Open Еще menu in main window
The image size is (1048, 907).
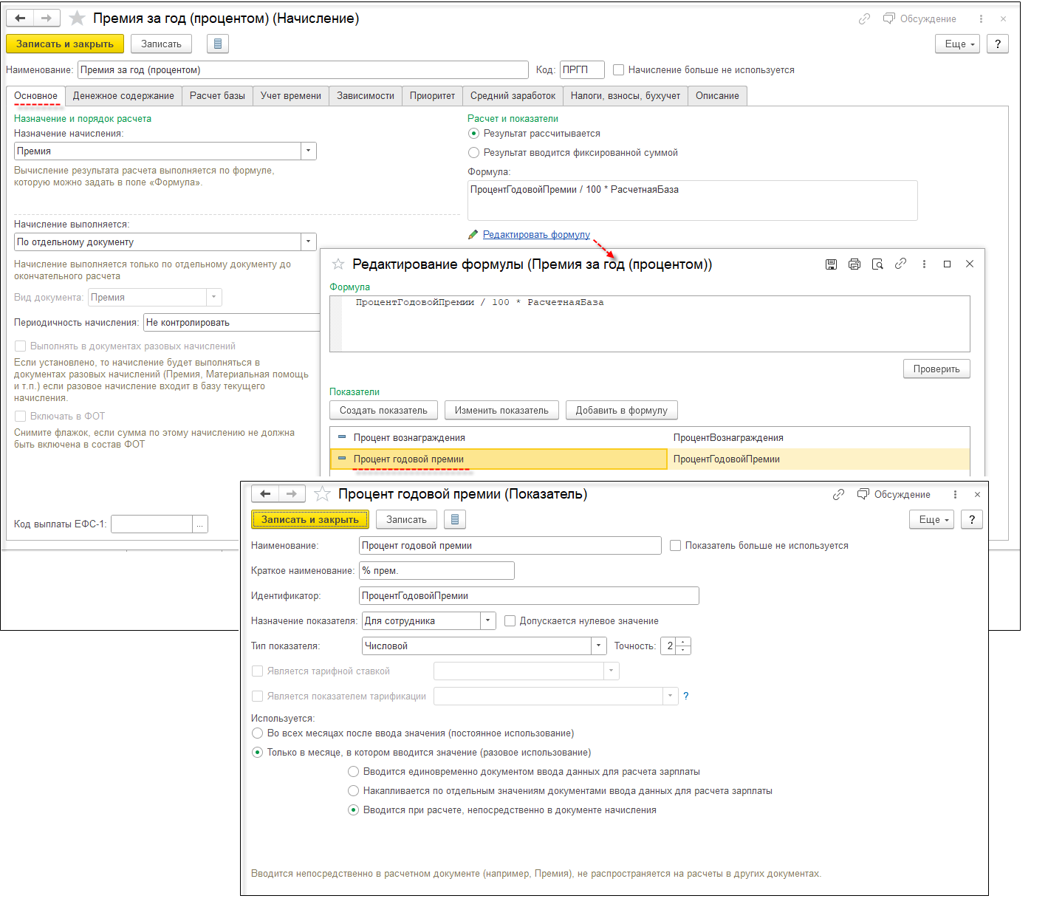[958, 44]
